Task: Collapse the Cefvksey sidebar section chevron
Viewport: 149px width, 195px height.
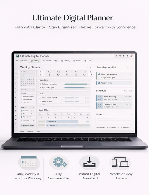Action: tap(34, 90)
